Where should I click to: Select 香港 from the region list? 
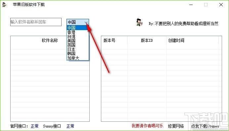(x=78, y=32)
